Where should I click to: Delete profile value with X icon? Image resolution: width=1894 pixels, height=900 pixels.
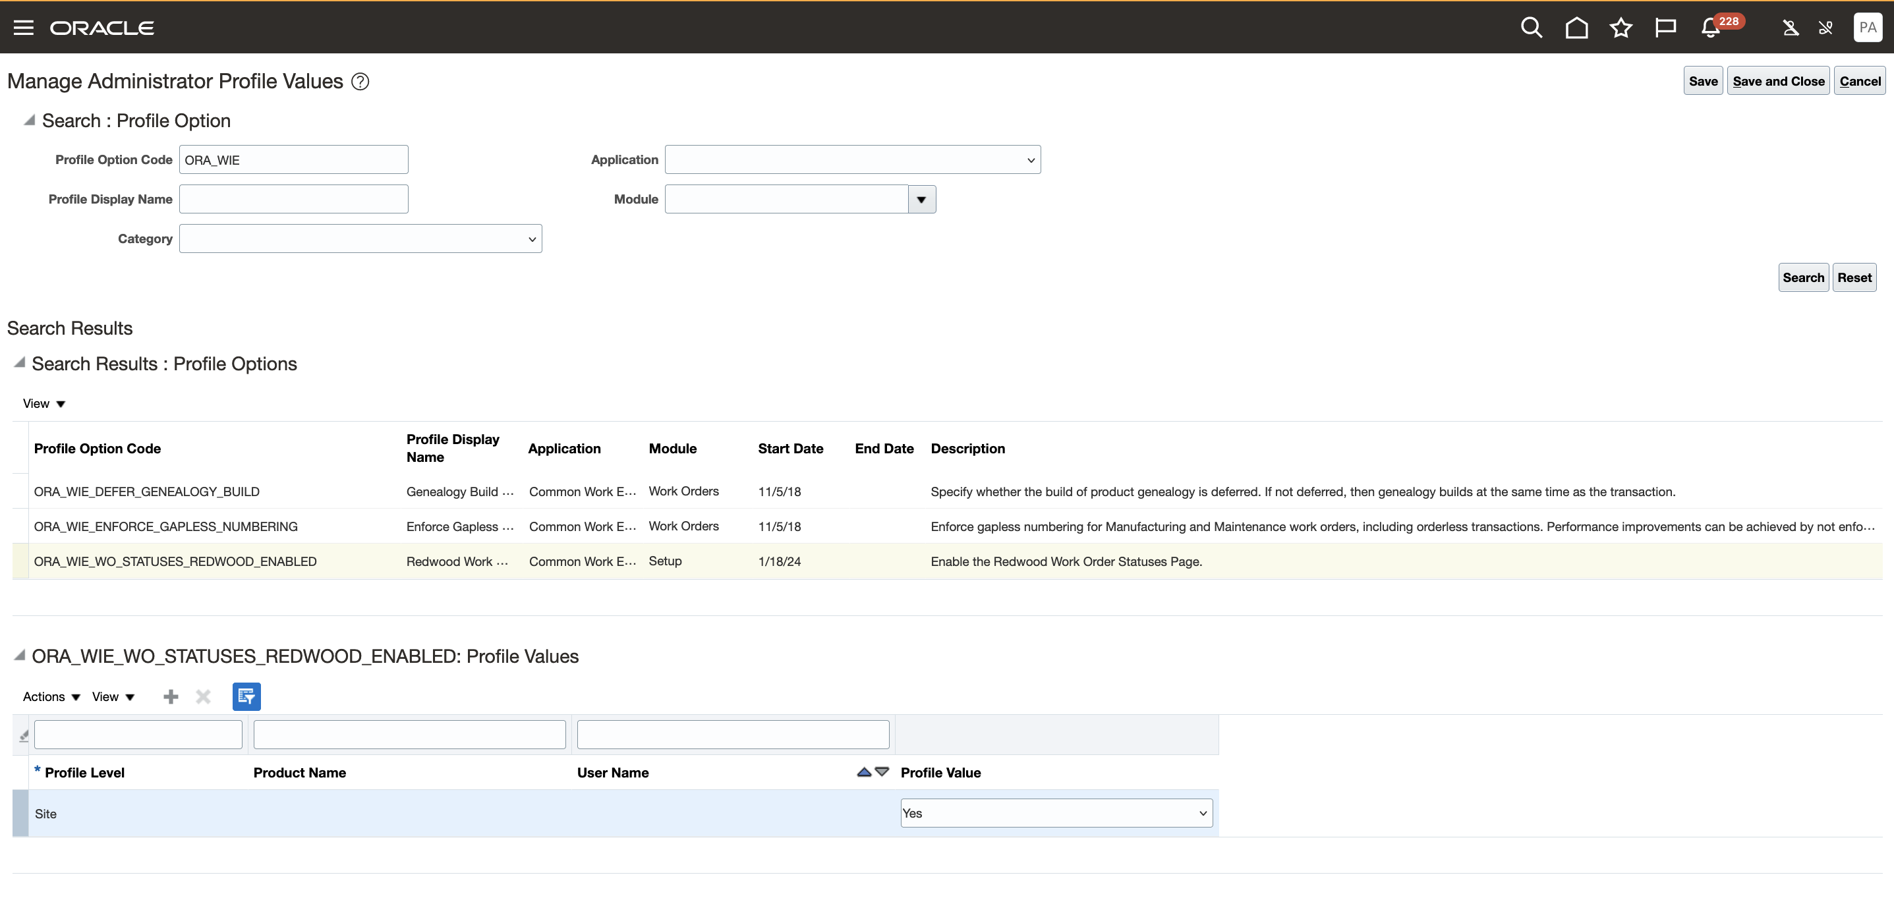point(204,696)
